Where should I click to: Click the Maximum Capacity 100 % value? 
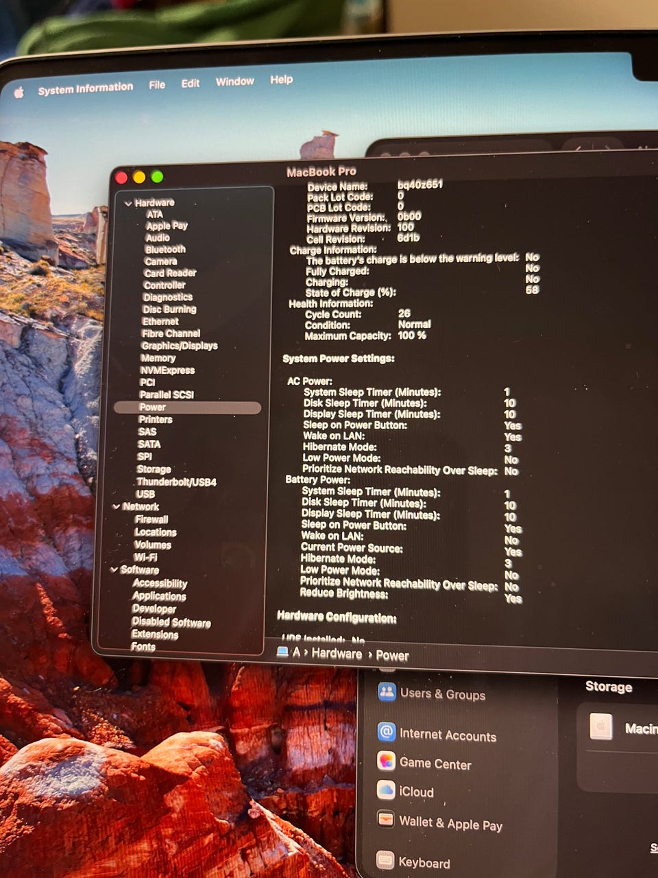tap(412, 335)
